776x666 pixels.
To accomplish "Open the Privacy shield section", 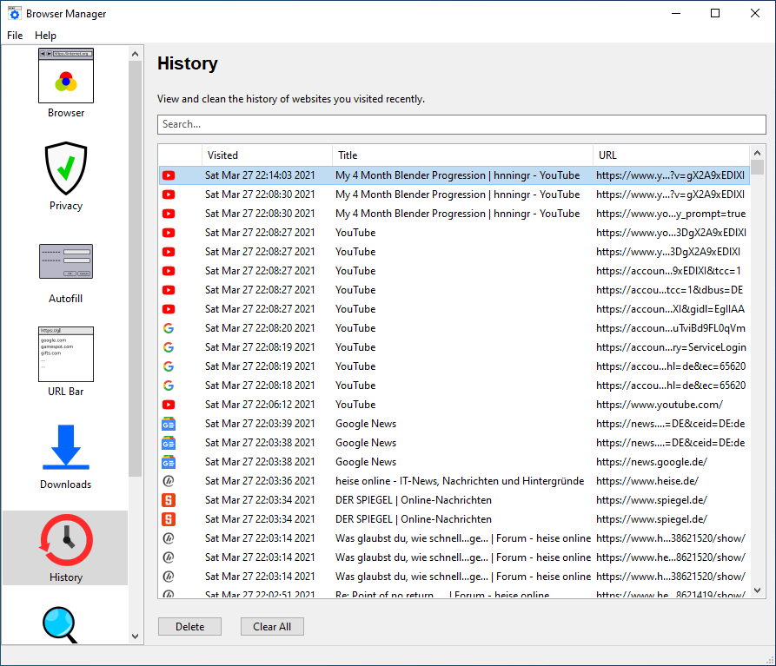I will 66,176.
